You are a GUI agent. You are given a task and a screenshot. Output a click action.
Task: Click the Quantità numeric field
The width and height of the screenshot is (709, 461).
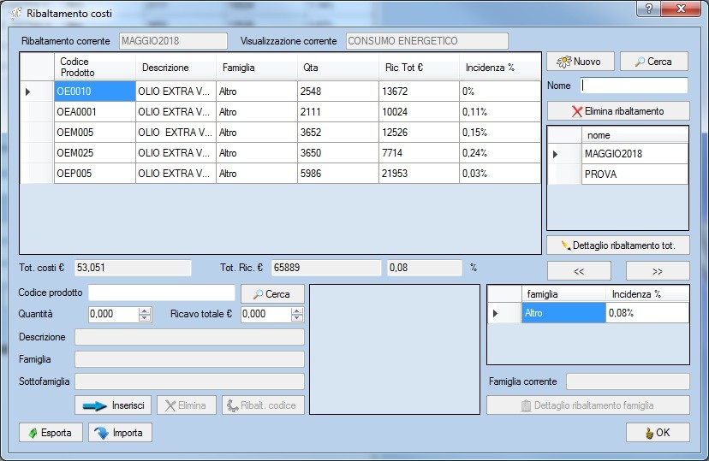[113, 314]
